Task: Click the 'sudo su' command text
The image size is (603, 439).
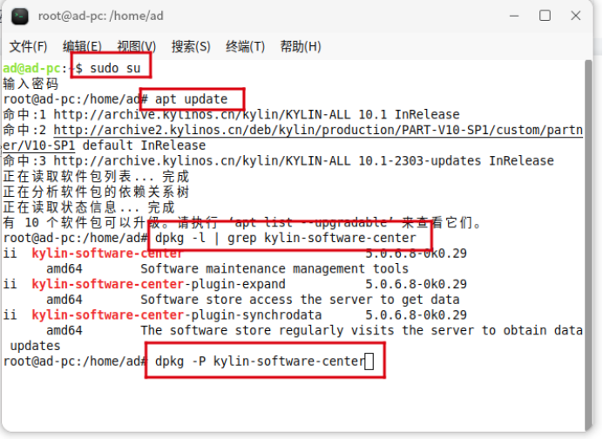Action: [x=115, y=69]
